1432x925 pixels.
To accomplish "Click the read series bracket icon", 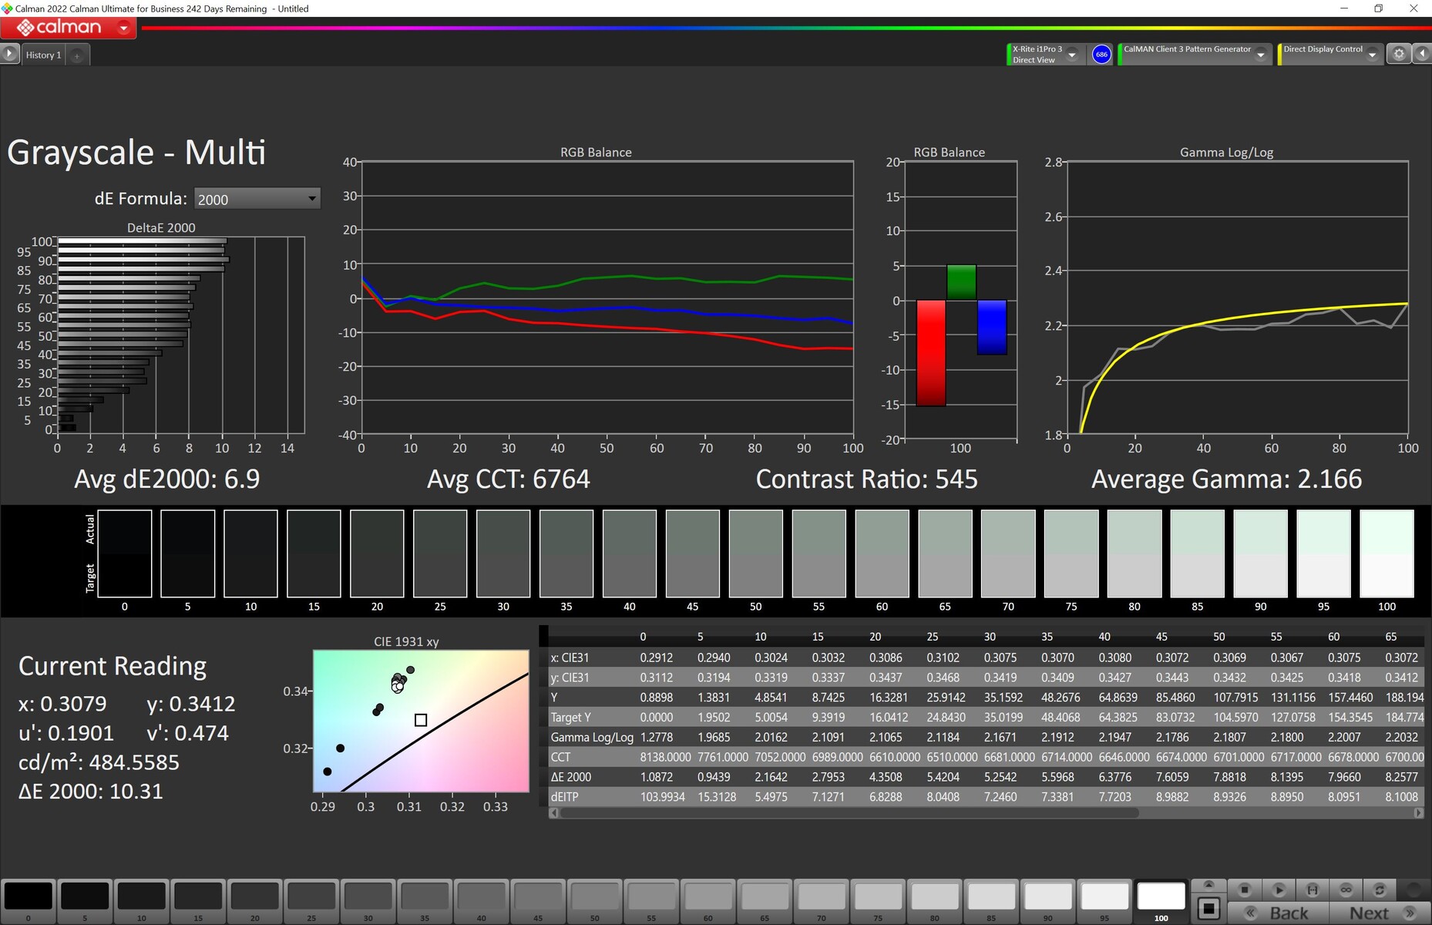I will [x=1313, y=890].
